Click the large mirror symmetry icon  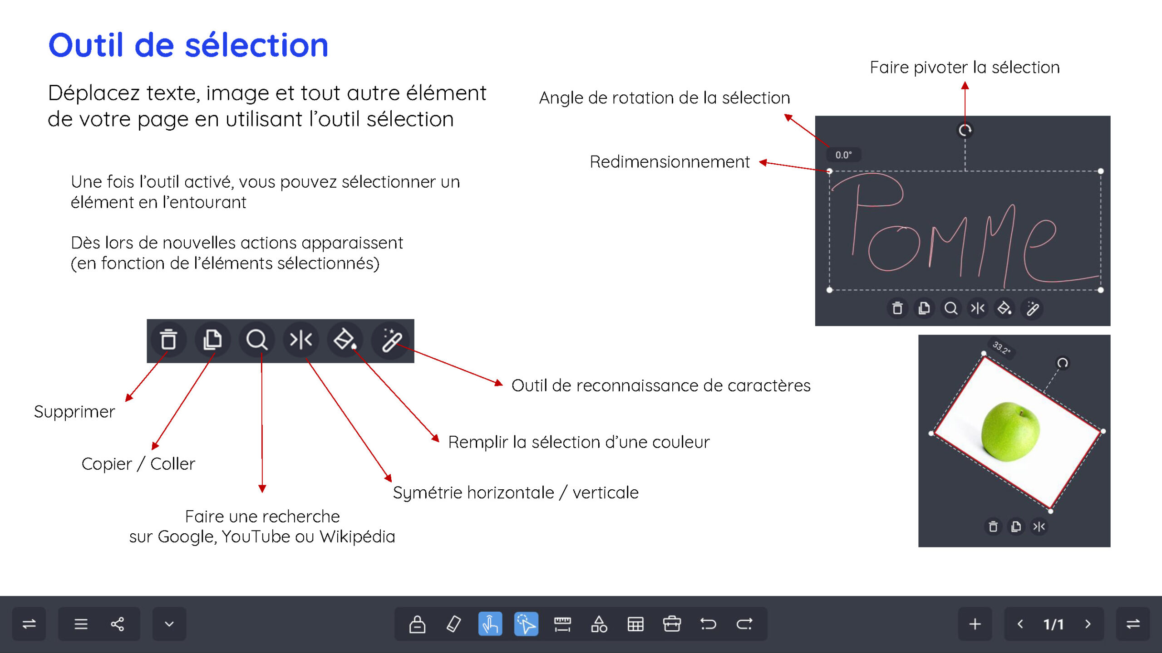pos(301,339)
